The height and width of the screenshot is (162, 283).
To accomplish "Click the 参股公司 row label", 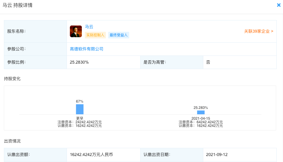I will (x=16, y=49).
